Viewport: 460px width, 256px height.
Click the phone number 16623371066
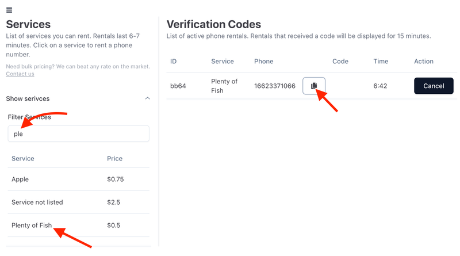coord(275,86)
